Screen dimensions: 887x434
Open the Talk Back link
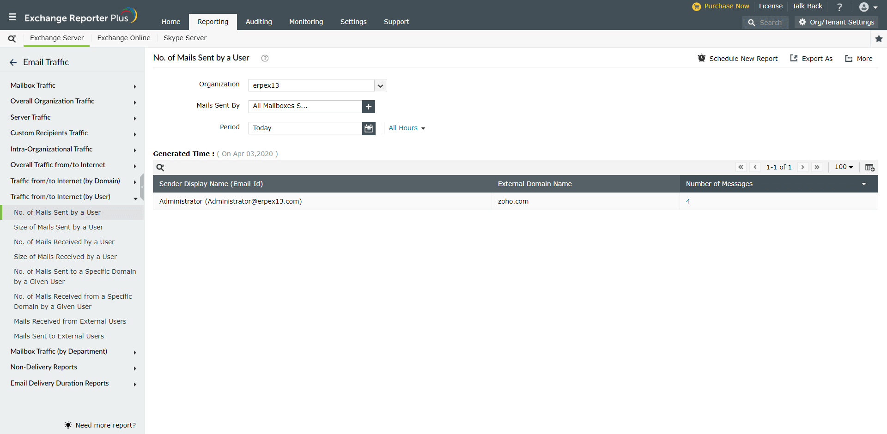[807, 6]
